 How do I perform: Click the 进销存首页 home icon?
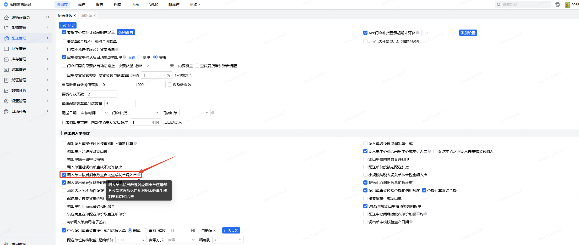tap(6, 17)
